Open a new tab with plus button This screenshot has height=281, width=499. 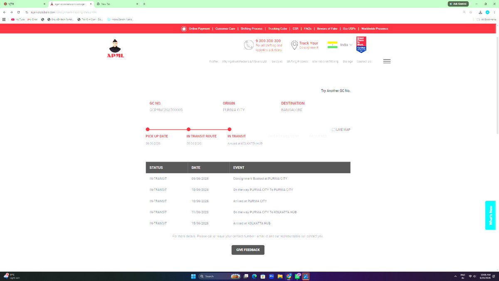click(144, 4)
